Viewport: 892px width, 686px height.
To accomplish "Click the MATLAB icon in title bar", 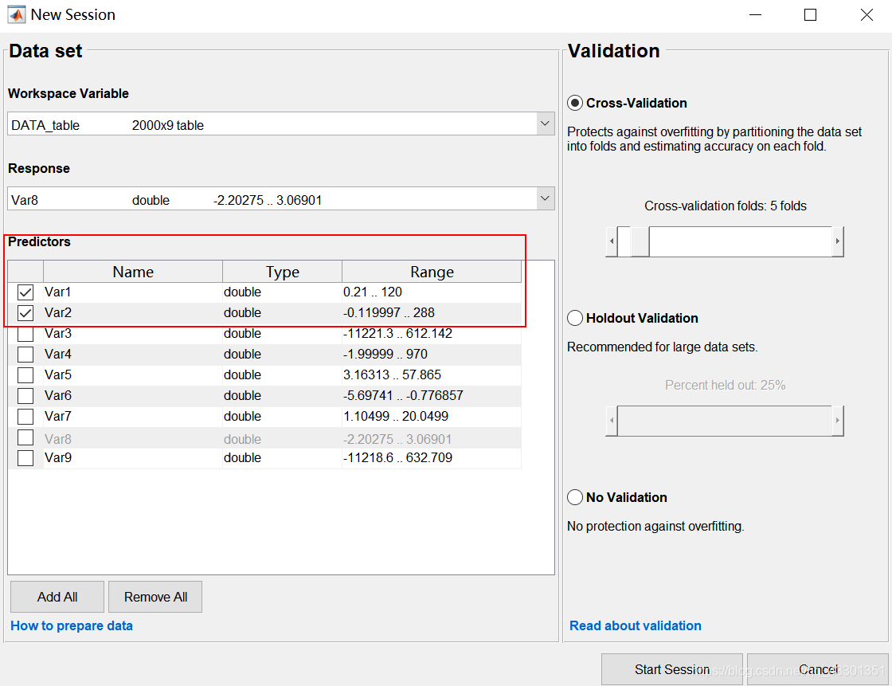I will (x=16, y=15).
